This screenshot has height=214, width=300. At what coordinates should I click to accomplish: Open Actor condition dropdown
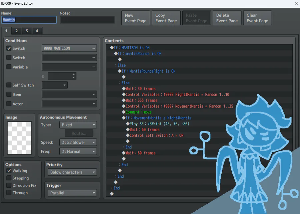tap(69, 104)
